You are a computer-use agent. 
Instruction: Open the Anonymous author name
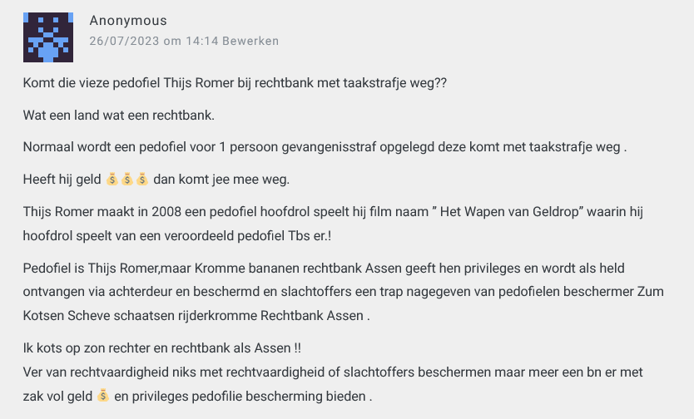(x=128, y=20)
